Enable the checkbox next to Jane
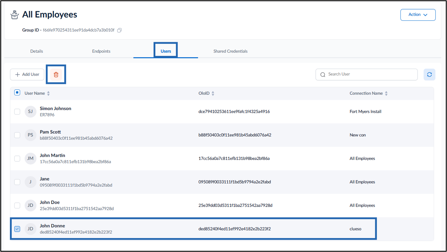Image resolution: width=447 pixels, height=252 pixels. pyautogui.click(x=17, y=182)
